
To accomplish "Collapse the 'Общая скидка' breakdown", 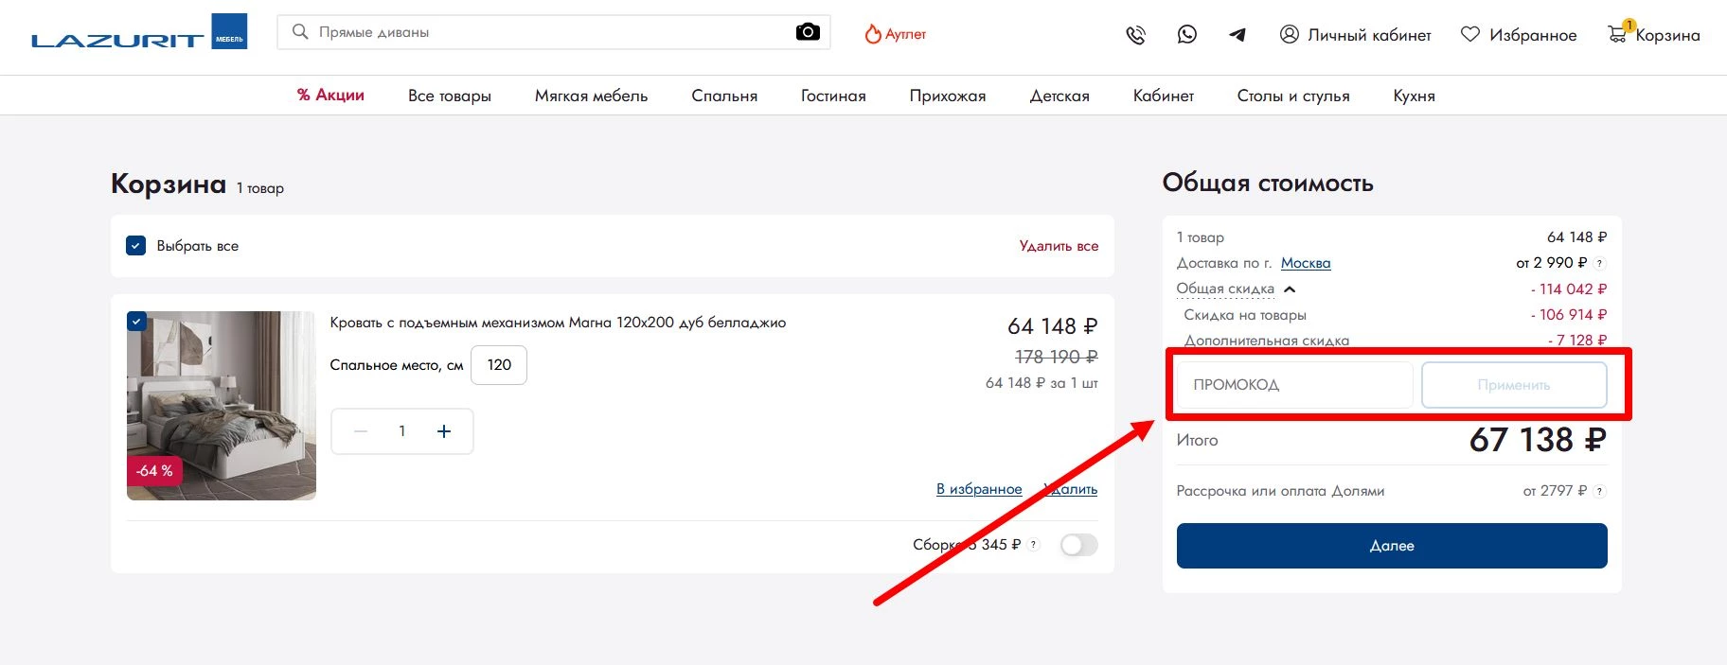I will coord(1289,289).
